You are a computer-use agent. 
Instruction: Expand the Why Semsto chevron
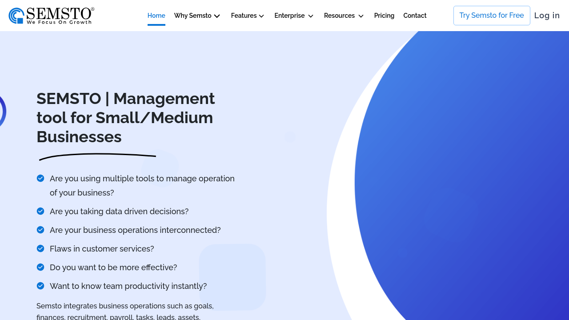pyautogui.click(x=217, y=16)
